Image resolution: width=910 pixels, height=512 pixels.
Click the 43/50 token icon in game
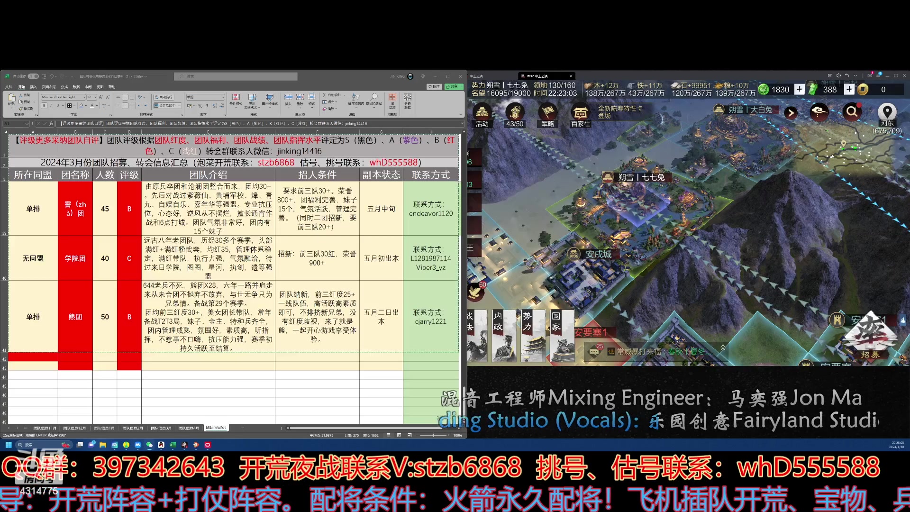pos(515,115)
